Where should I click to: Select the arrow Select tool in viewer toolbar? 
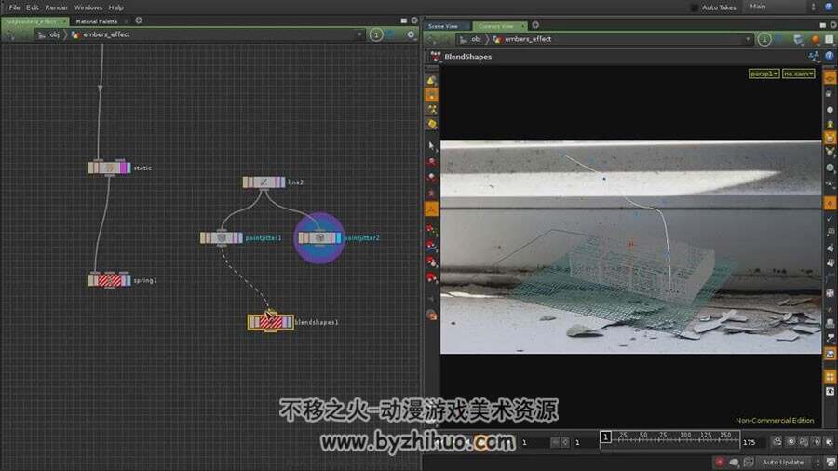coord(431,146)
